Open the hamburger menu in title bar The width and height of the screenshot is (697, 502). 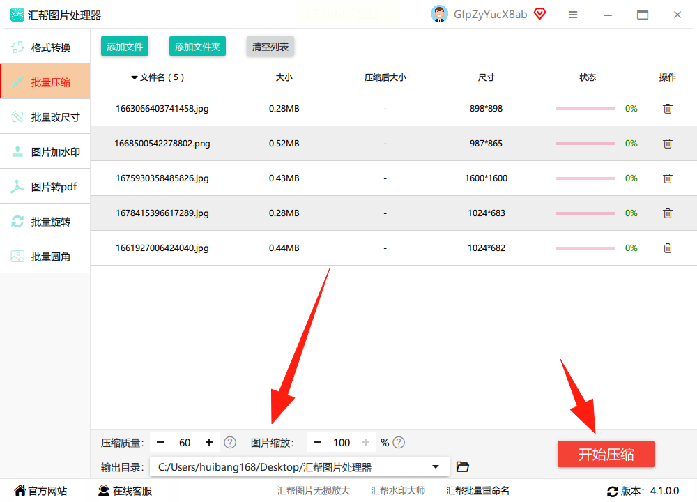point(573,15)
